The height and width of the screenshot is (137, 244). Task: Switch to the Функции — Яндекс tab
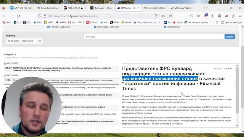(102, 8)
